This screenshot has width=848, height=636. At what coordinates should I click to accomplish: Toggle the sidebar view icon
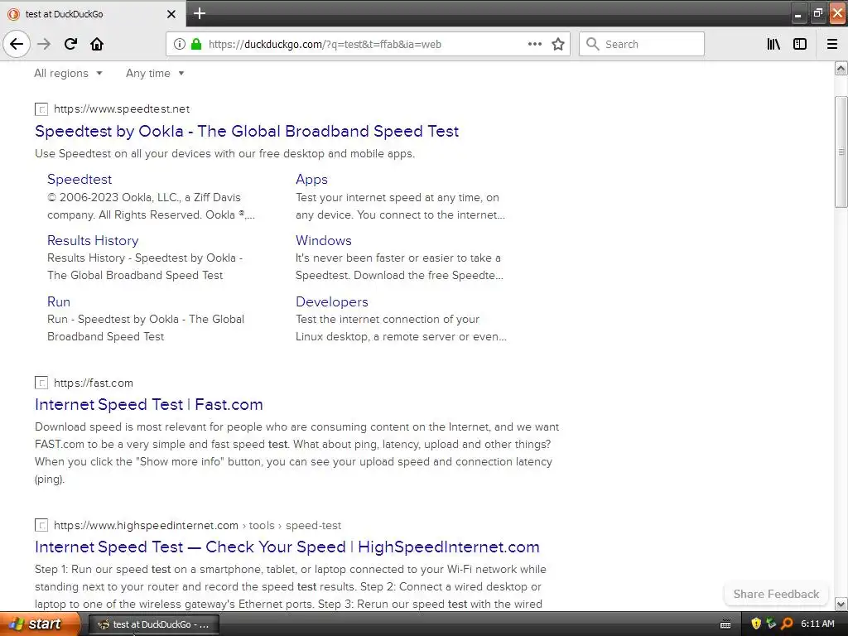click(x=800, y=45)
